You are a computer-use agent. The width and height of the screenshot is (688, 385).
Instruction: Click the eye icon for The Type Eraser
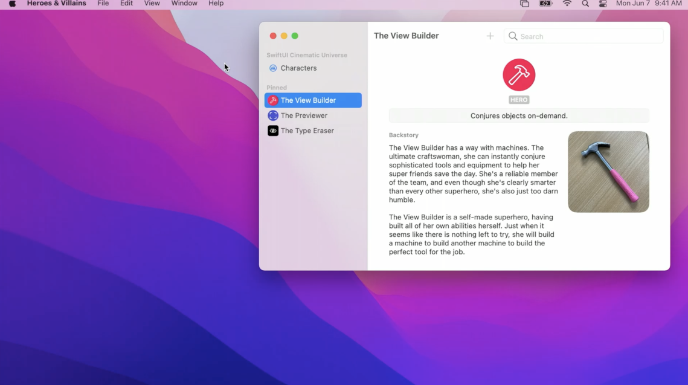[273, 131]
